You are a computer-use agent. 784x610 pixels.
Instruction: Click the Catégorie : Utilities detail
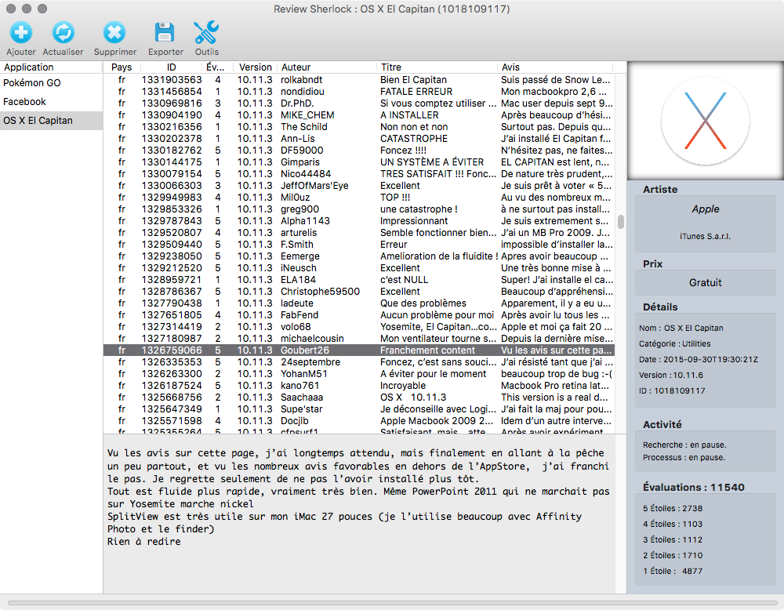click(674, 343)
